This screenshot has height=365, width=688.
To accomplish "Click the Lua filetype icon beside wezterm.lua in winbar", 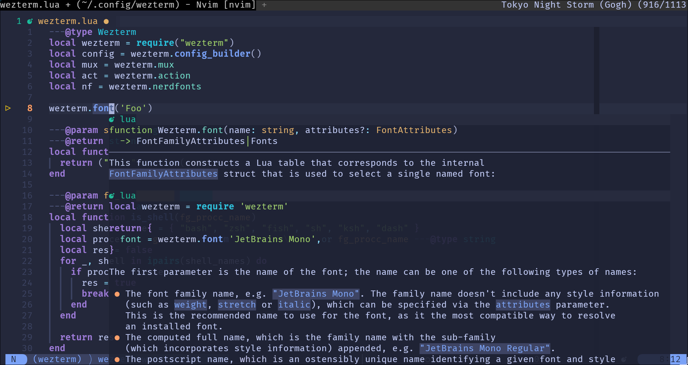I will [x=29, y=21].
